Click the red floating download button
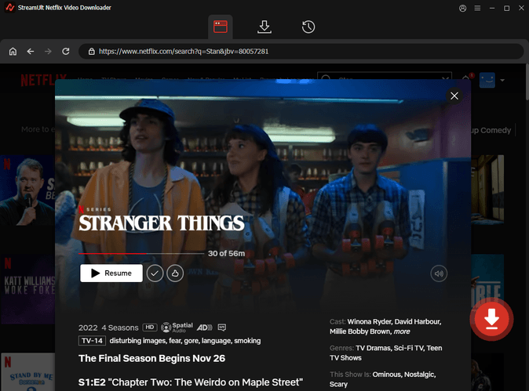 click(491, 319)
